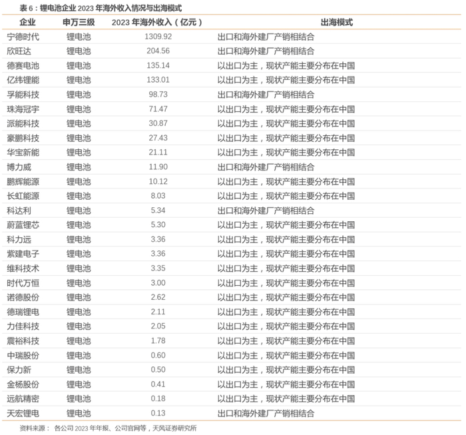Click the revenue value 3.00
466x435 pixels.
tap(158, 282)
